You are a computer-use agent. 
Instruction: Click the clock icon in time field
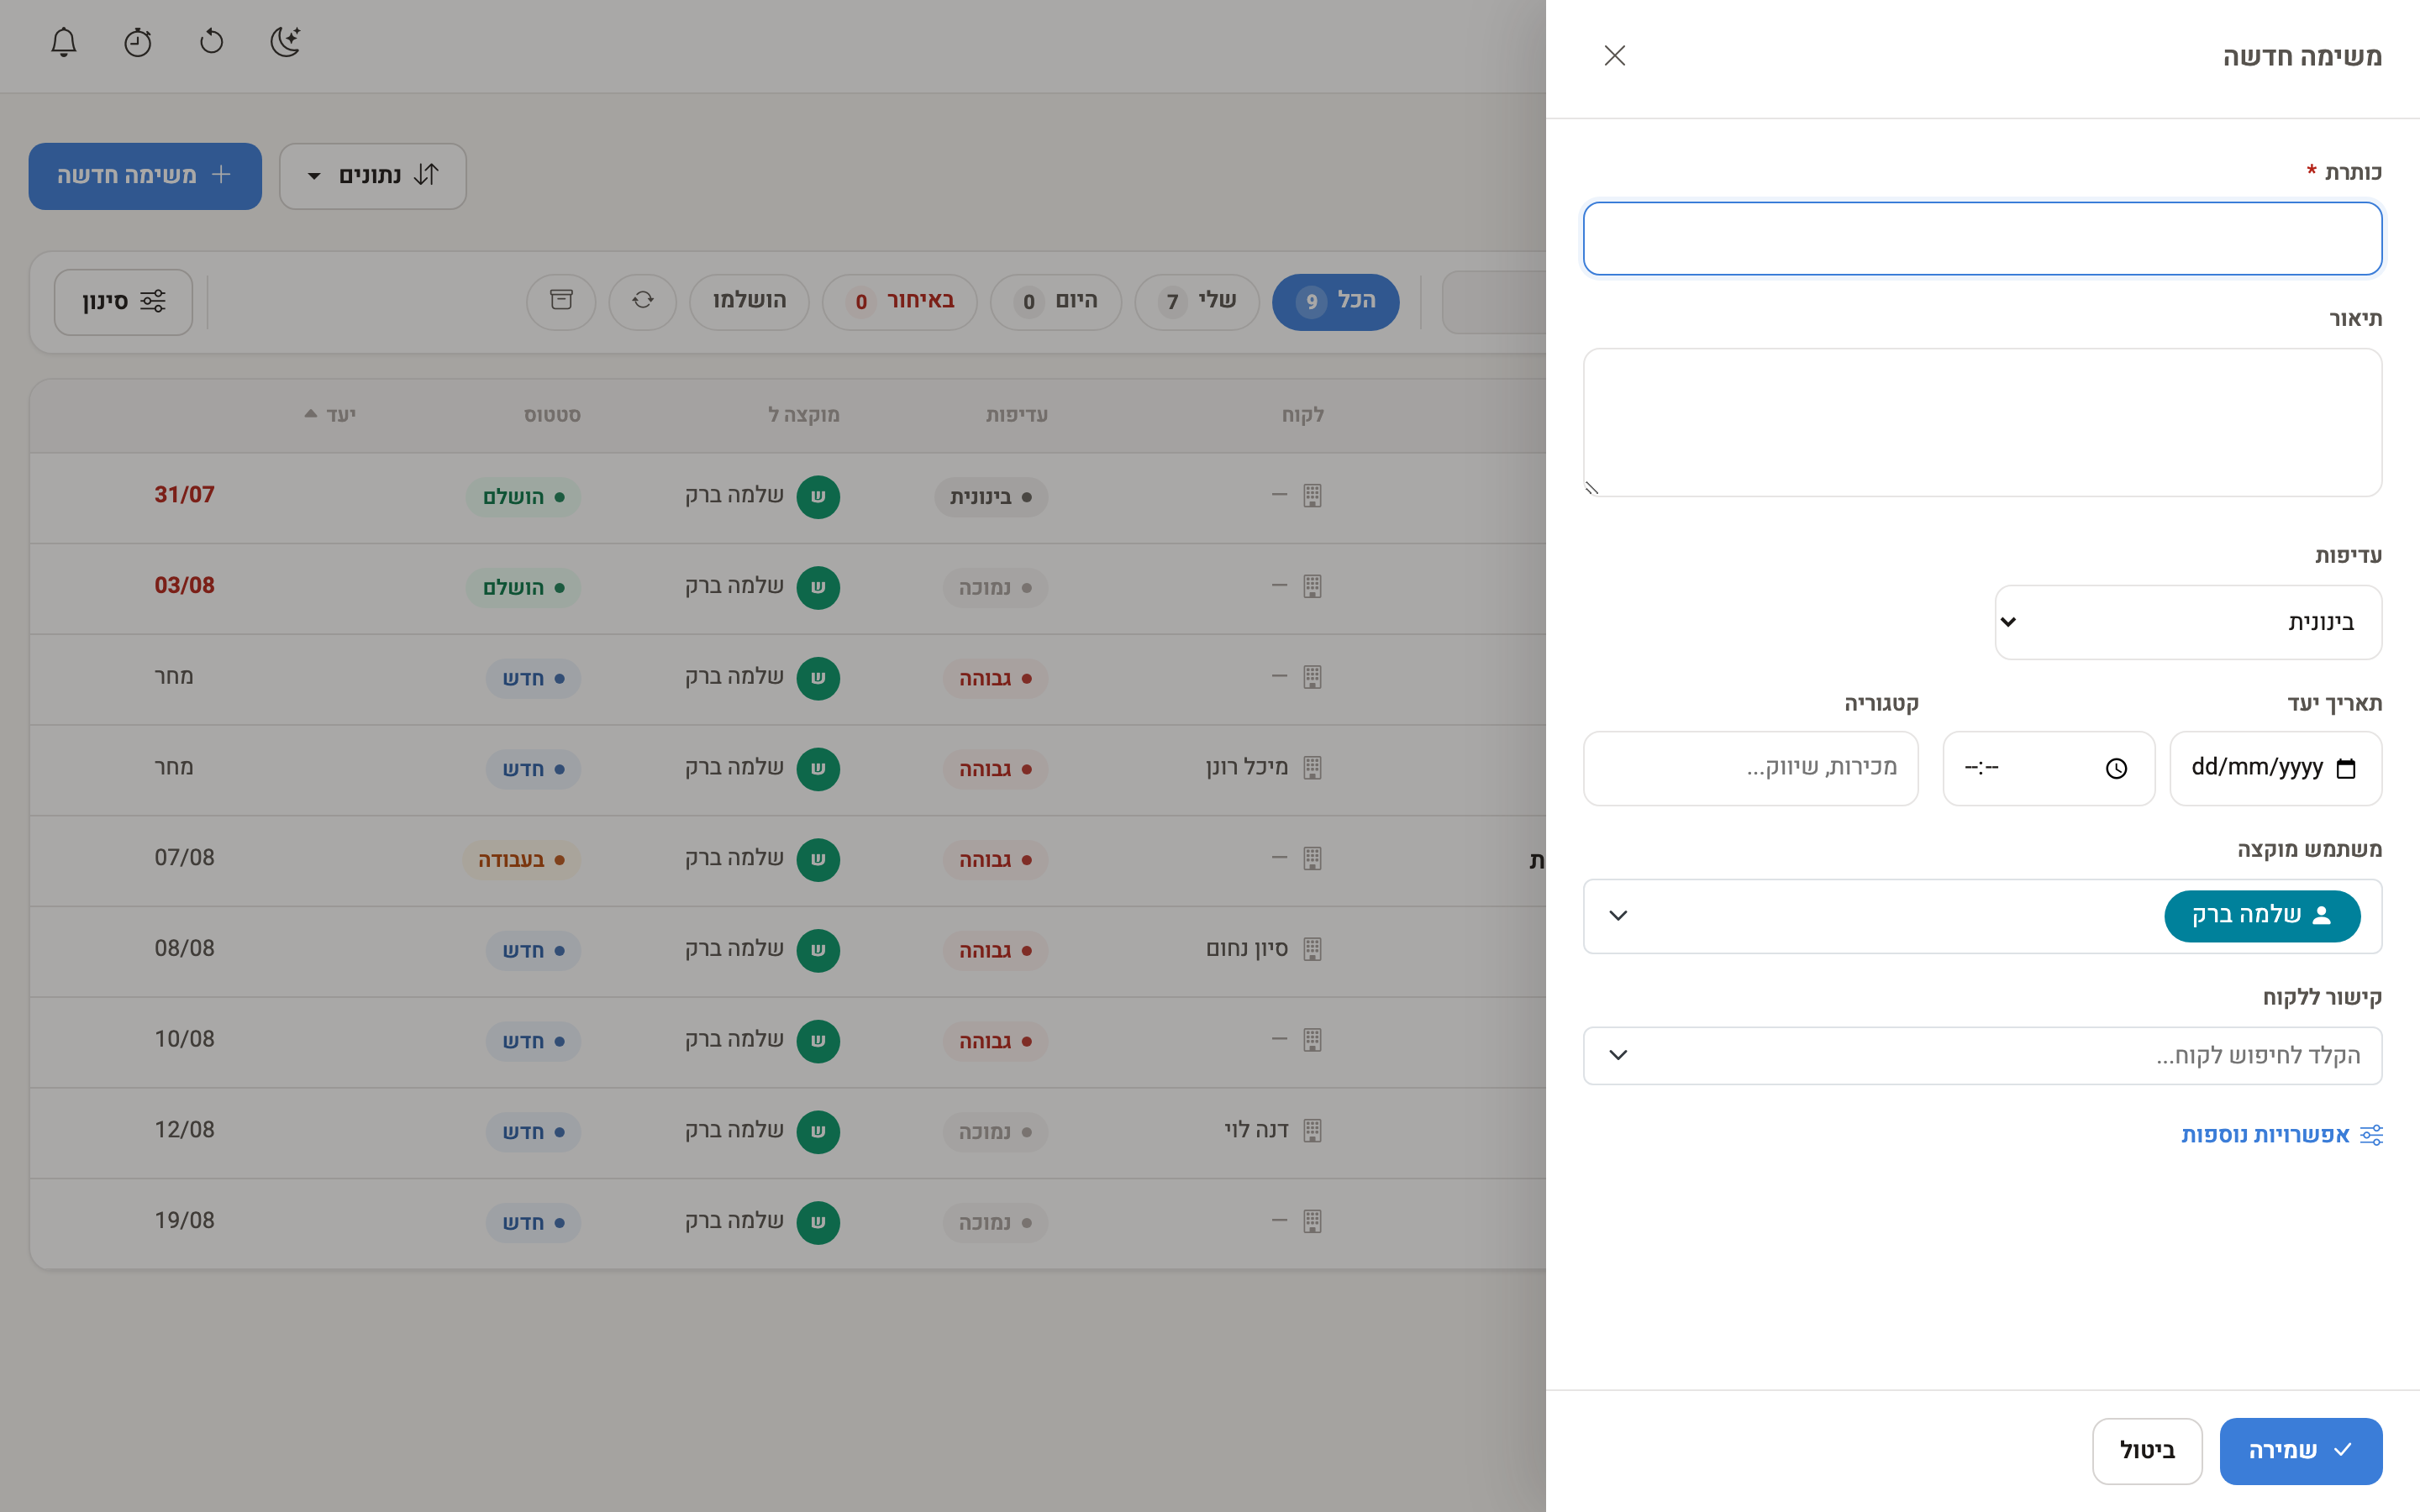click(x=2116, y=768)
